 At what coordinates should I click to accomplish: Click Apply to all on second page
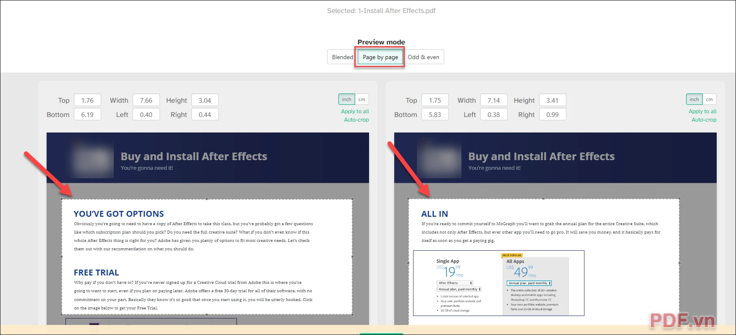(702, 112)
